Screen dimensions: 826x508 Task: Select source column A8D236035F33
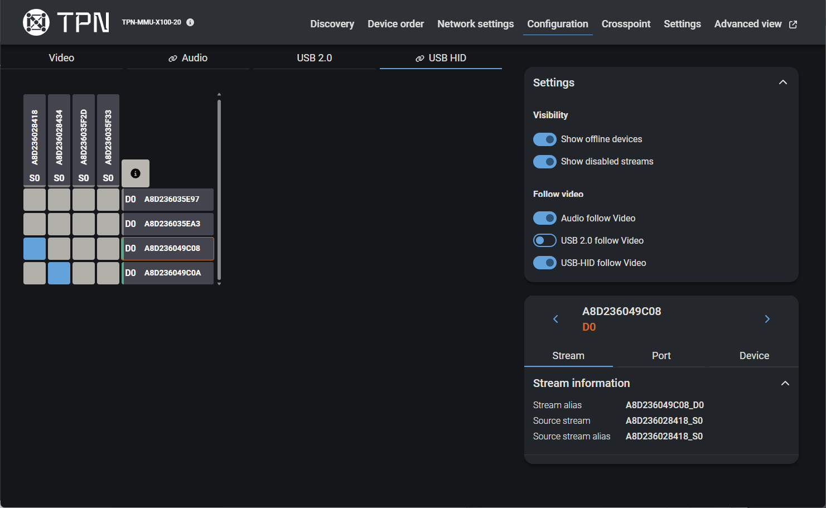tap(108, 140)
